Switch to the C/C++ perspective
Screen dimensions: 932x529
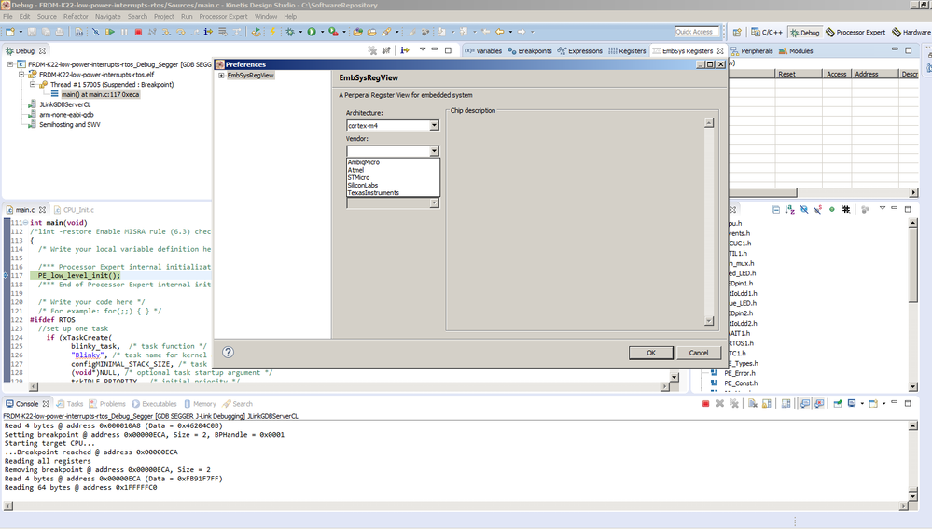click(767, 32)
